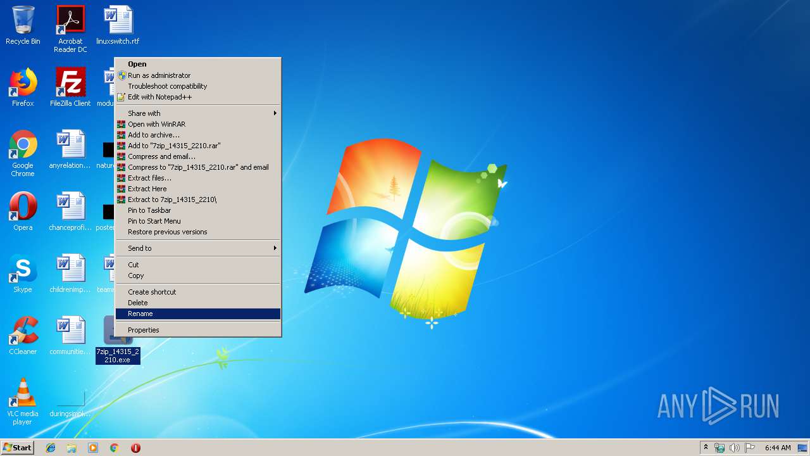This screenshot has width=810, height=456.
Task: Launch the VLC media player shortcut
Action: point(23,402)
